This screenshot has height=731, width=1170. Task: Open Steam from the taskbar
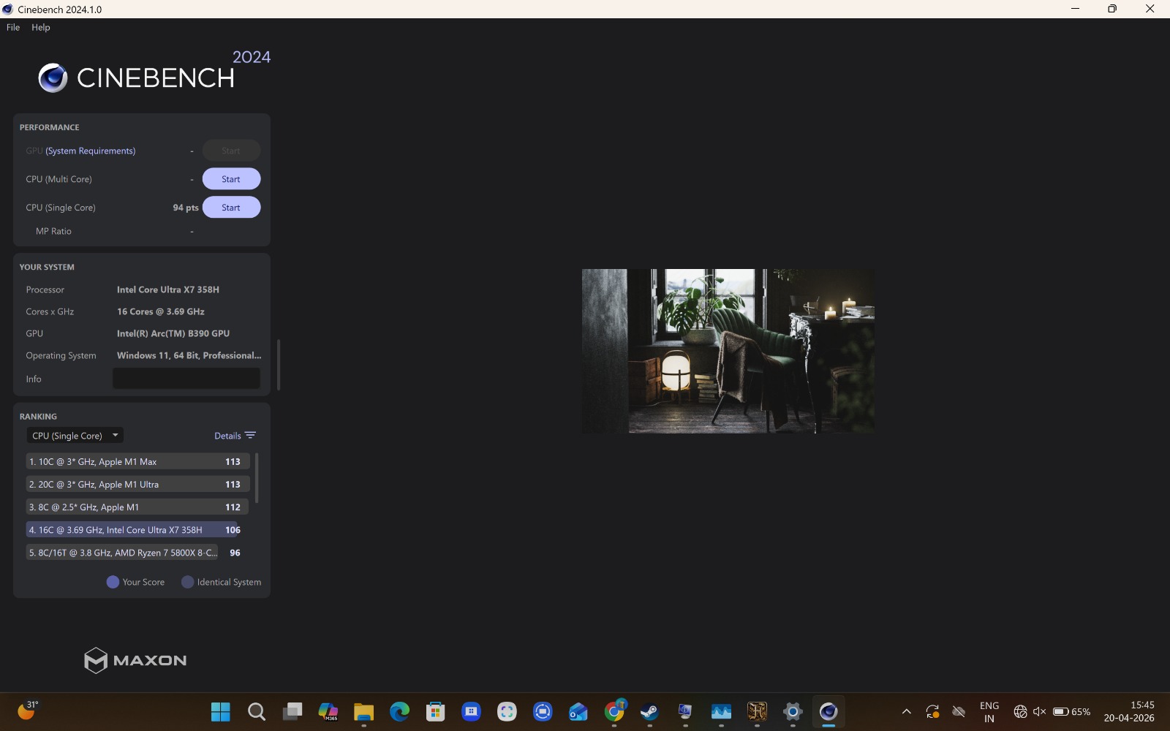649,711
